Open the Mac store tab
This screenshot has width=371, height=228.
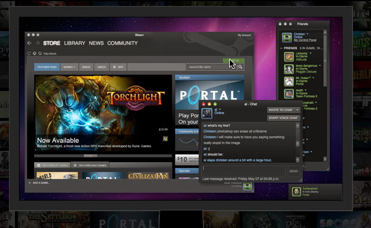click(x=118, y=67)
